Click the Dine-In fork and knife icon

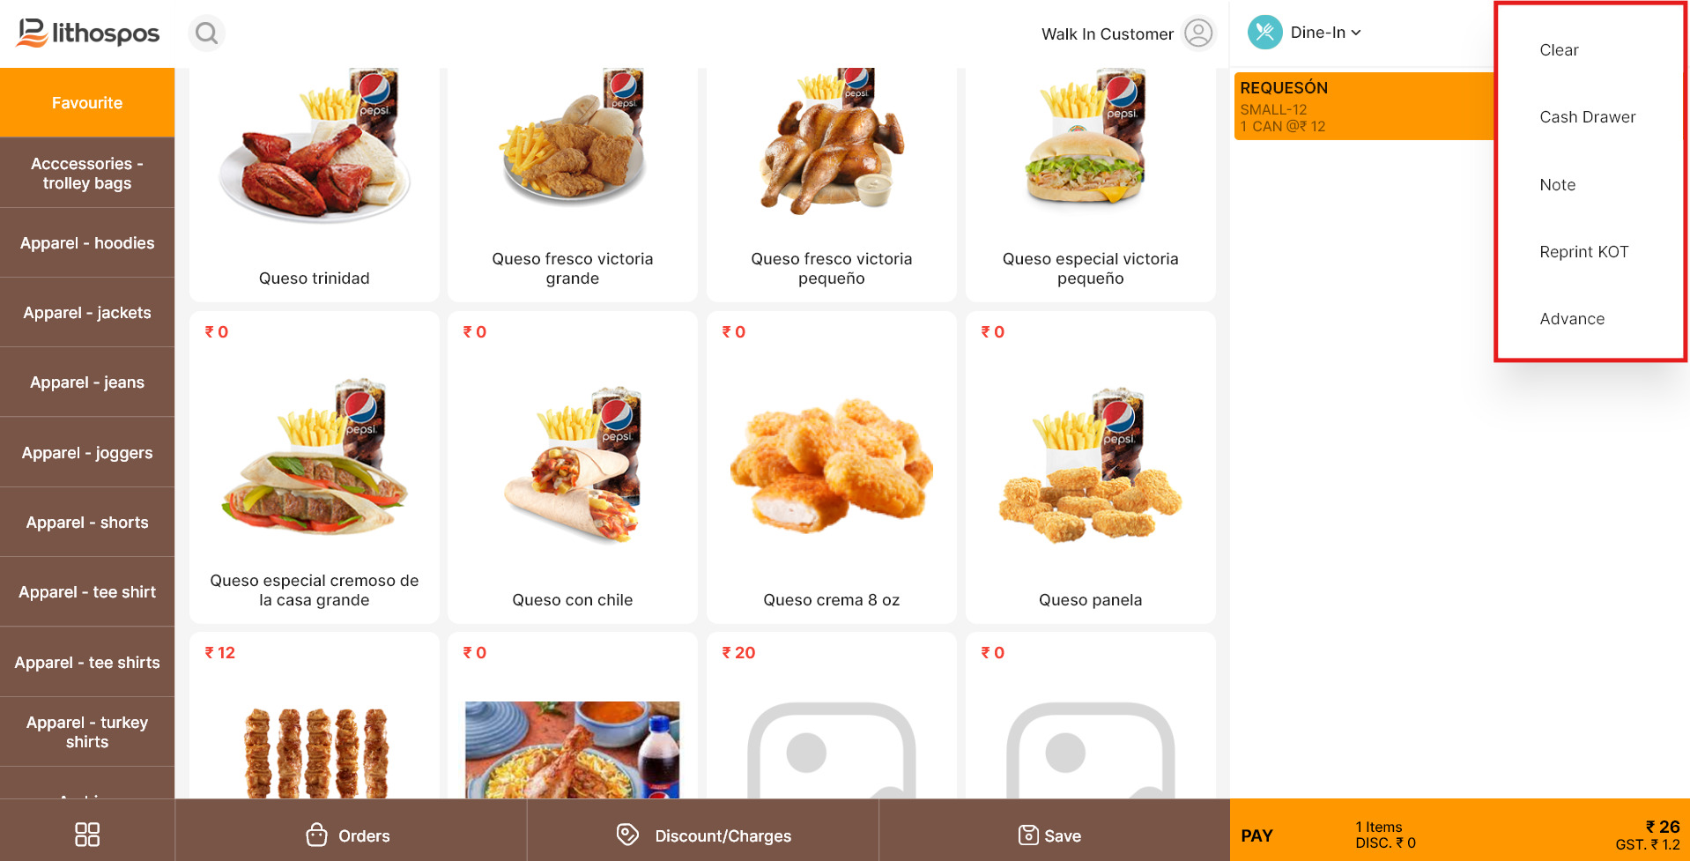1264,33
